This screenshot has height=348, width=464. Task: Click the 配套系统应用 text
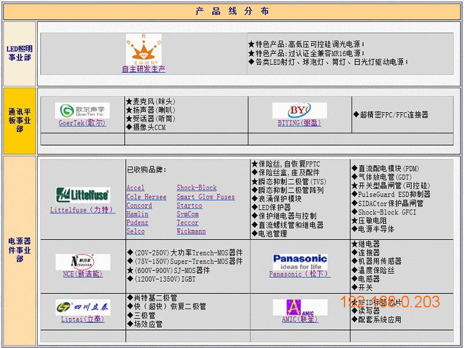(x=376, y=320)
